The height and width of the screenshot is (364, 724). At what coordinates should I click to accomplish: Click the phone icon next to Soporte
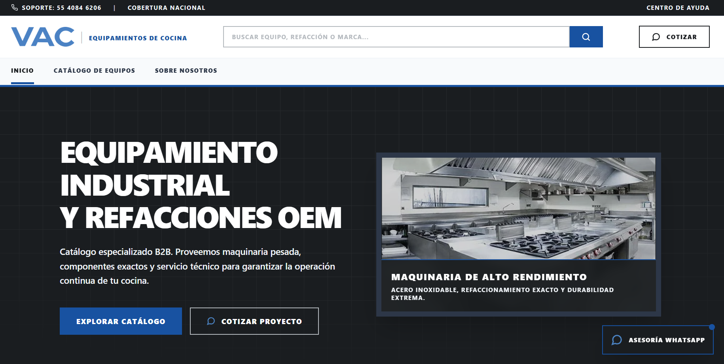point(15,8)
